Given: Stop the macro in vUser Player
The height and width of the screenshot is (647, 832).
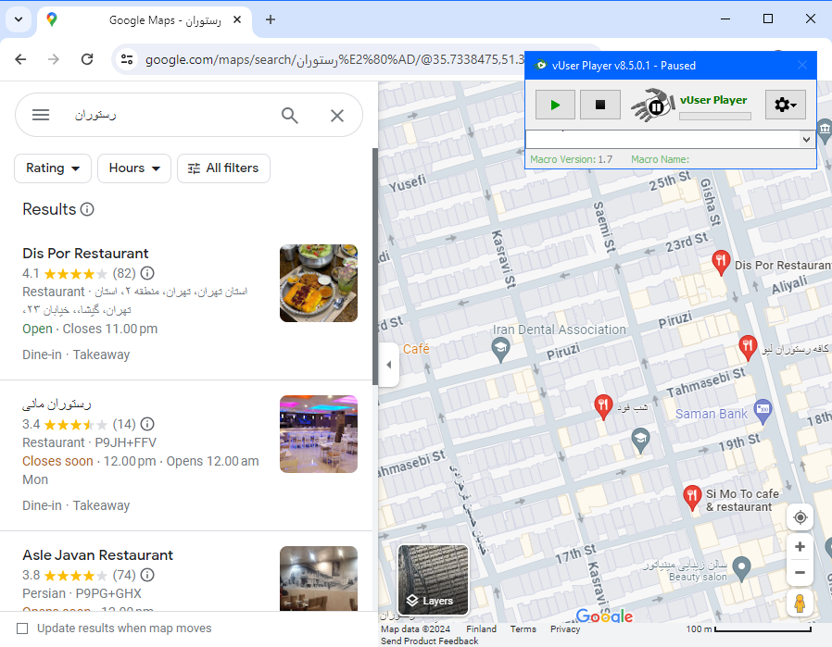Looking at the screenshot, I should click(600, 105).
